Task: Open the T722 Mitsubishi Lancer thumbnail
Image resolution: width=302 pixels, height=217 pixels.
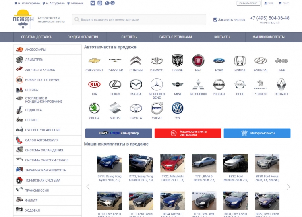Action: (172, 163)
